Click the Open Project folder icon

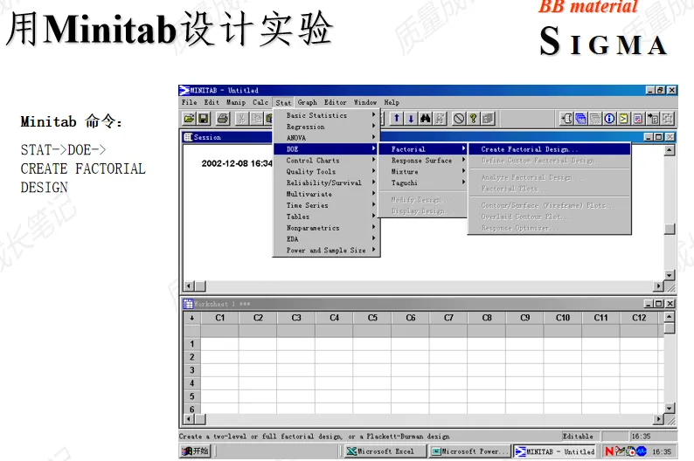189,119
